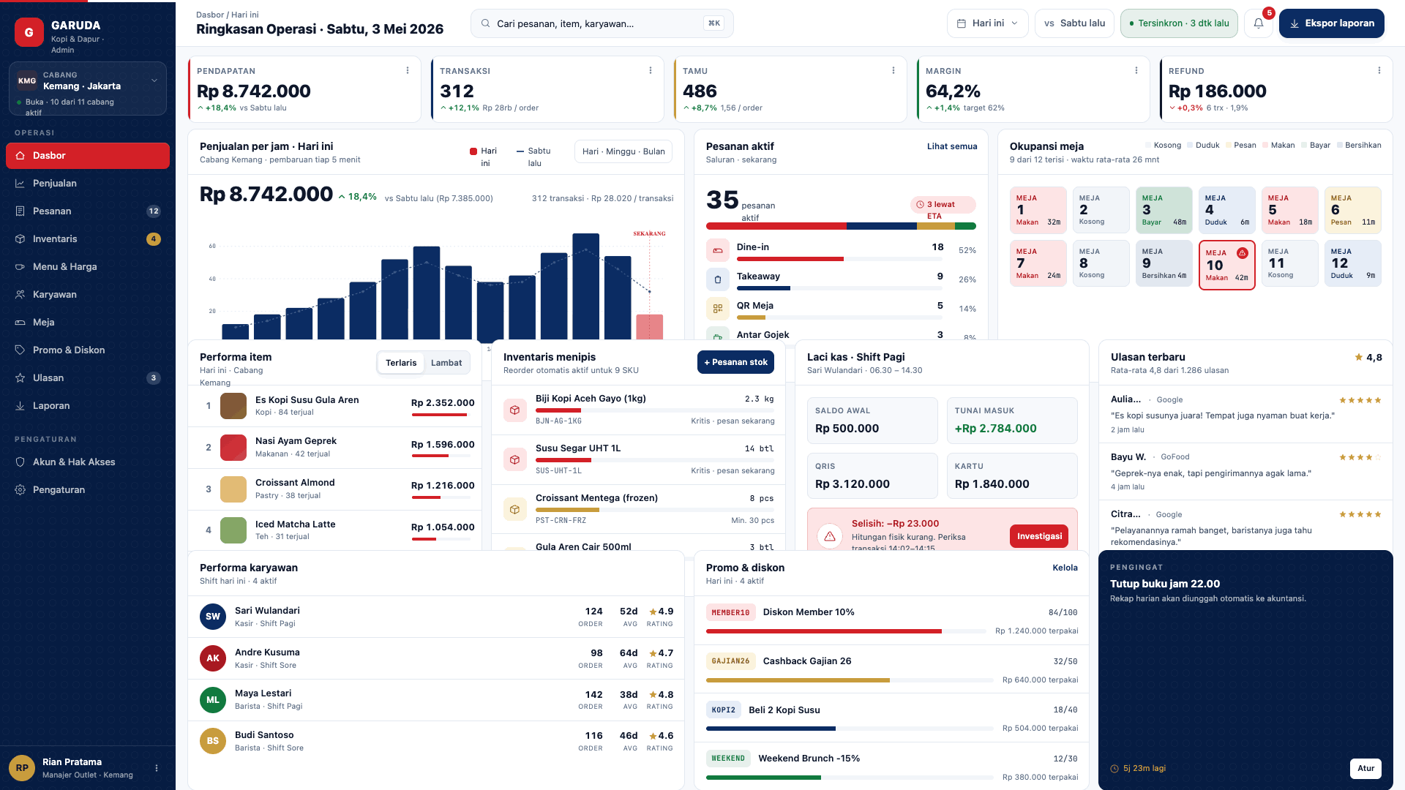
Task: Click the QR Meja code icon
Action: pyautogui.click(x=718, y=309)
